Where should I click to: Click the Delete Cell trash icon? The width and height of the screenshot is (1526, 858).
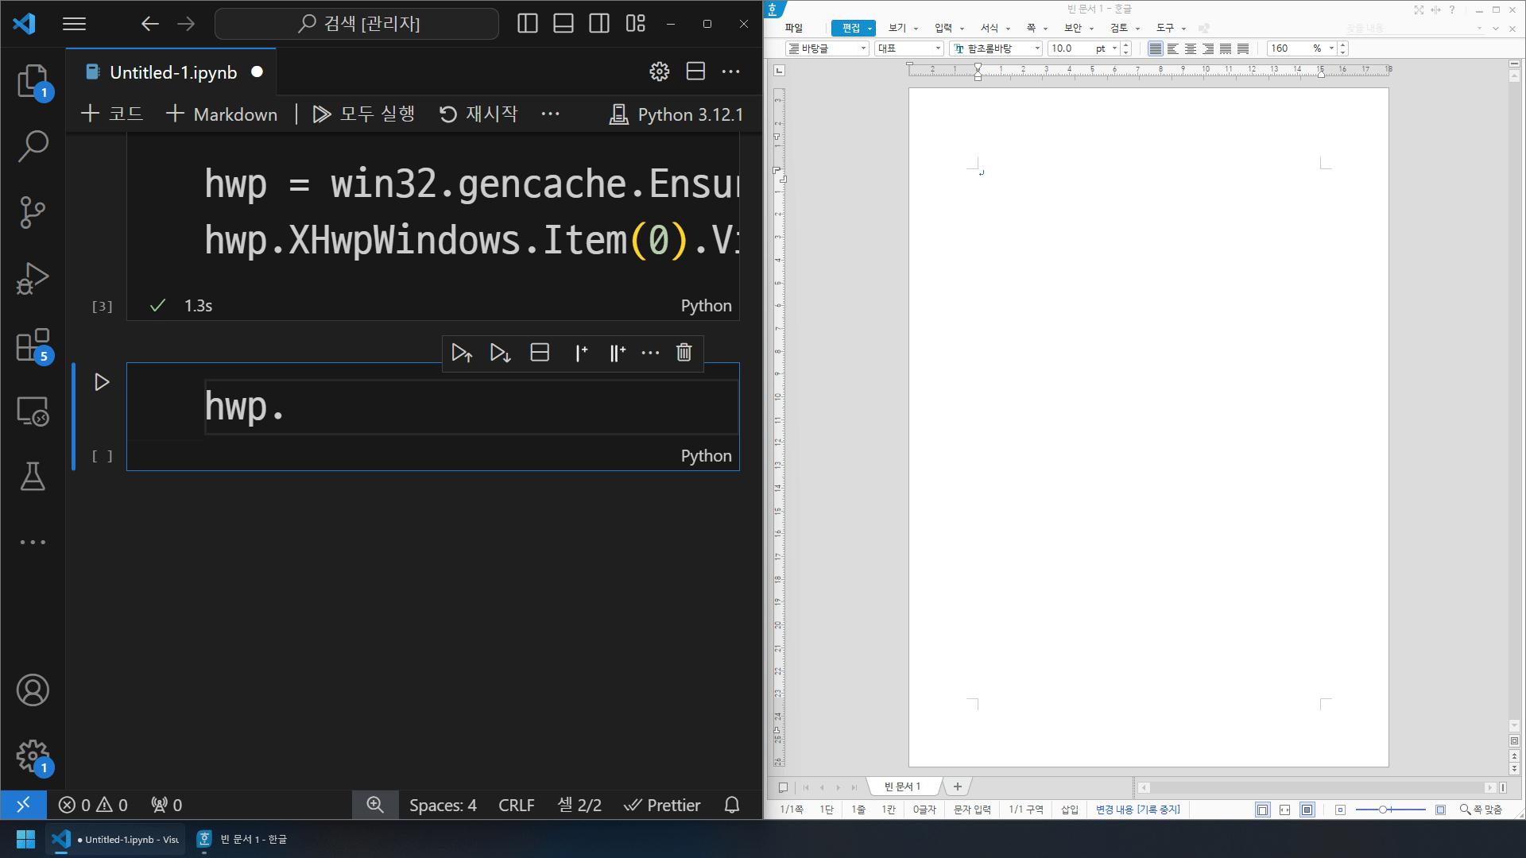[x=684, y=353]
